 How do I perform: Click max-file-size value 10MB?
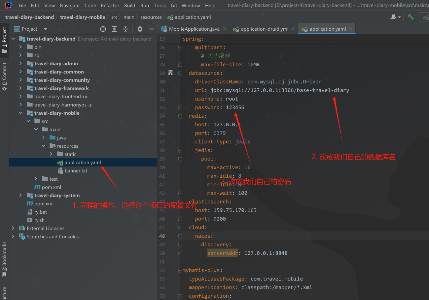click(253, 65)
